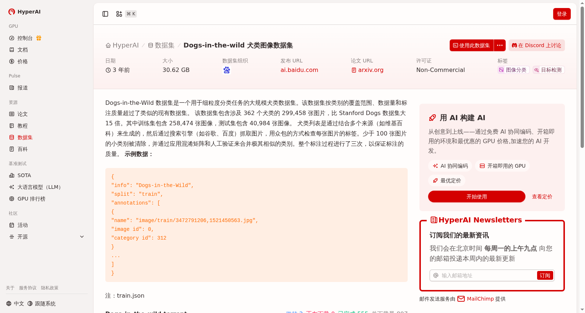This screenshot has height=313, width=585.
Task: Click 使用此数据集 button
Action: click(x=472, y=45)
